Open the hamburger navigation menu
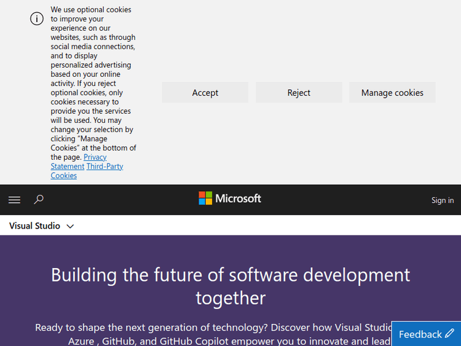Screen dimensions: 461x346 (14, 200)
